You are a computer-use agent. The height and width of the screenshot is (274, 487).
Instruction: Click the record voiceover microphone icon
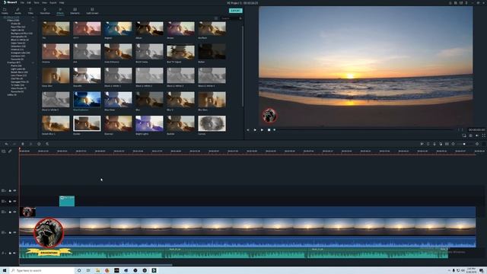coord(434,144)
